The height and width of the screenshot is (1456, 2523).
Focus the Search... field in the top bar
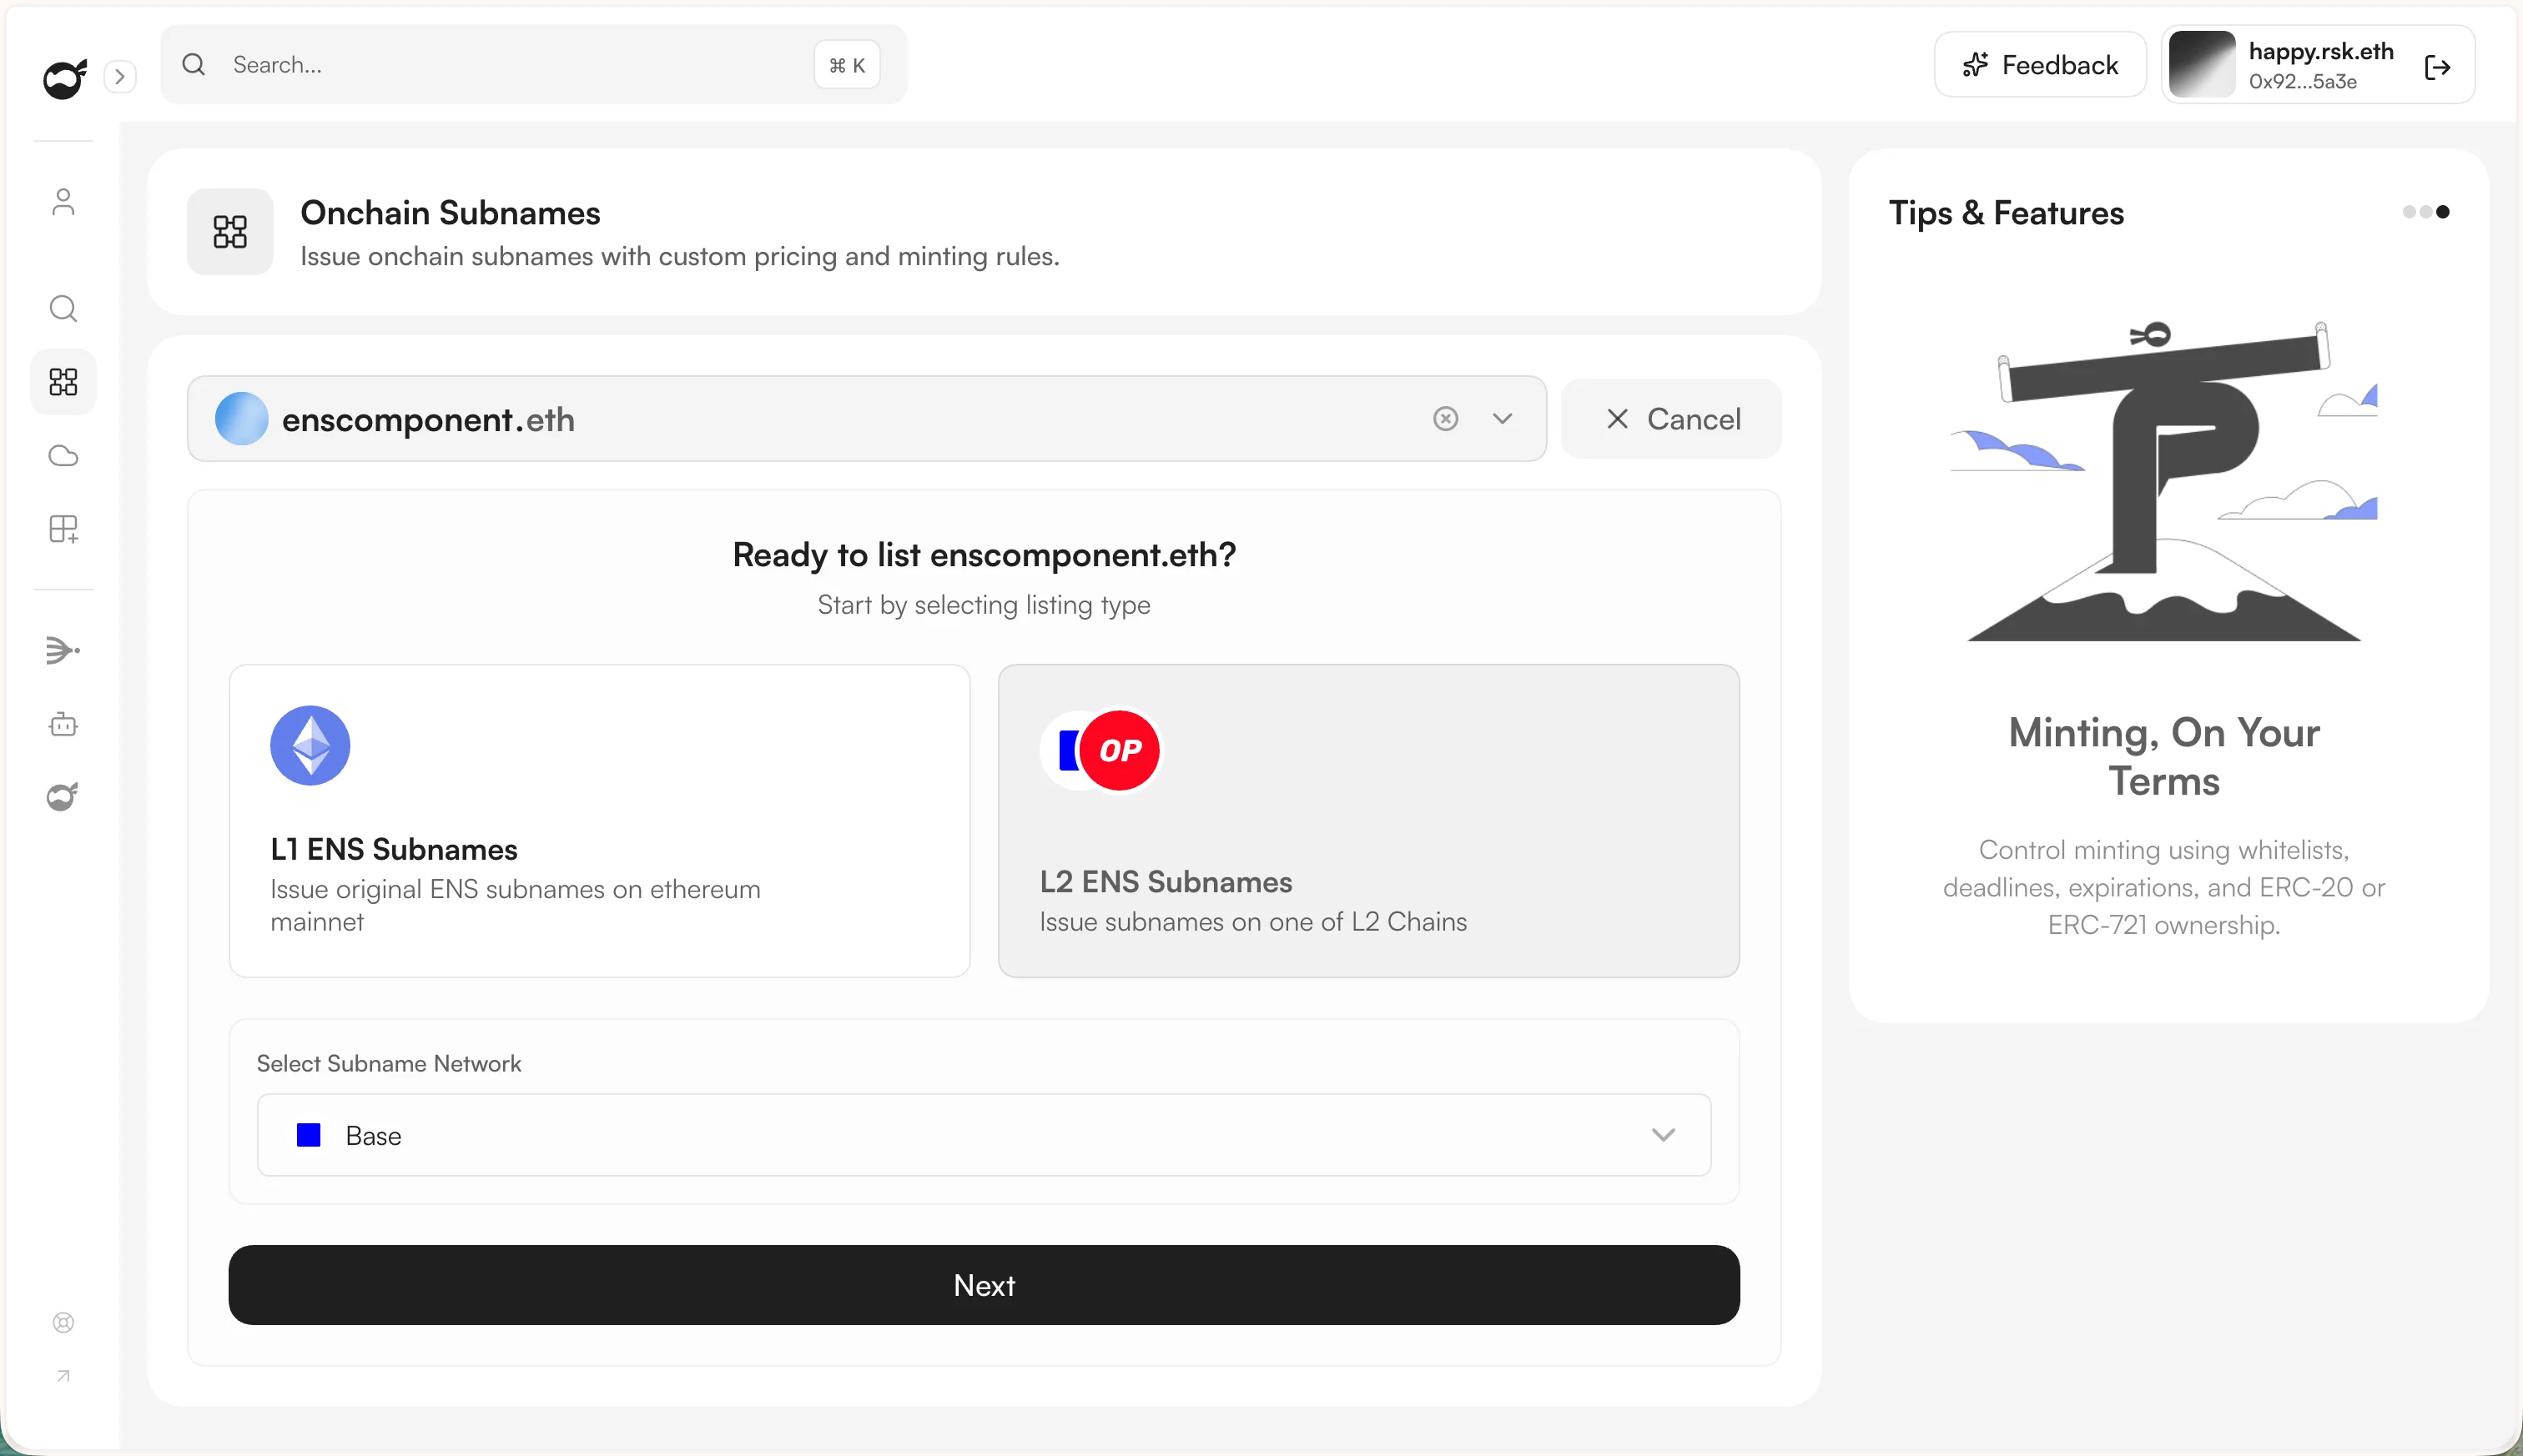coord(534,64)
